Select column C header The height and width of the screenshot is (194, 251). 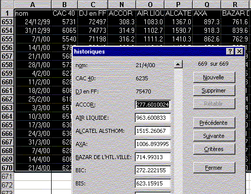tap(93, 5)
